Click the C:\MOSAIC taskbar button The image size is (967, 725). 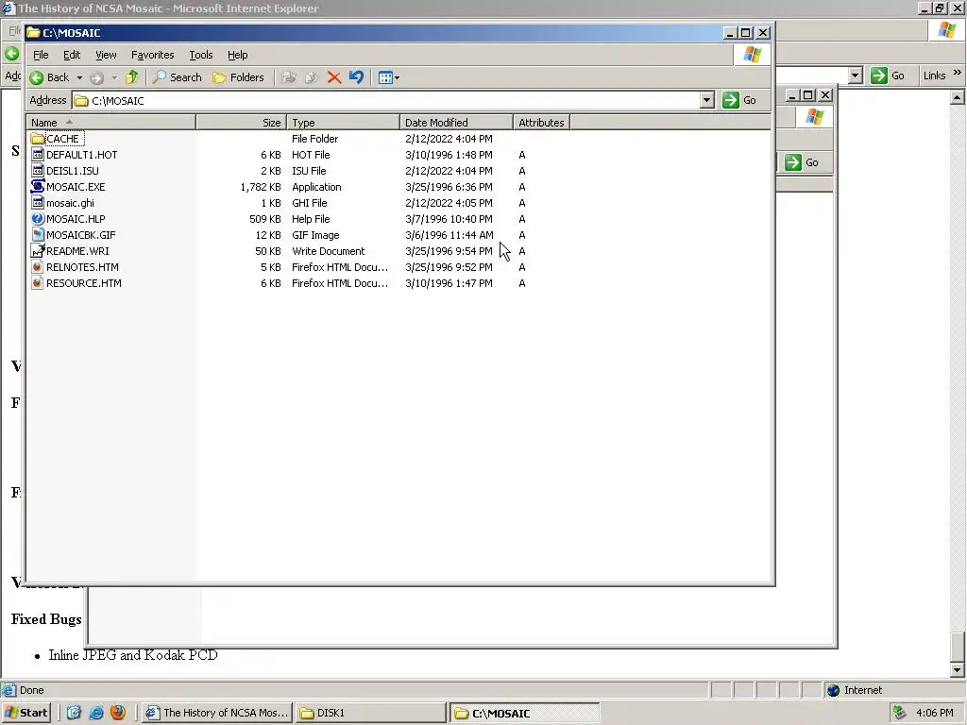point(524,714)
